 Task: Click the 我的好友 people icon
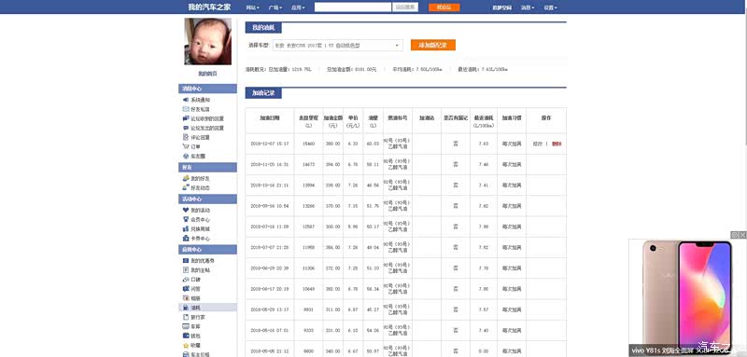coord(186,178)
